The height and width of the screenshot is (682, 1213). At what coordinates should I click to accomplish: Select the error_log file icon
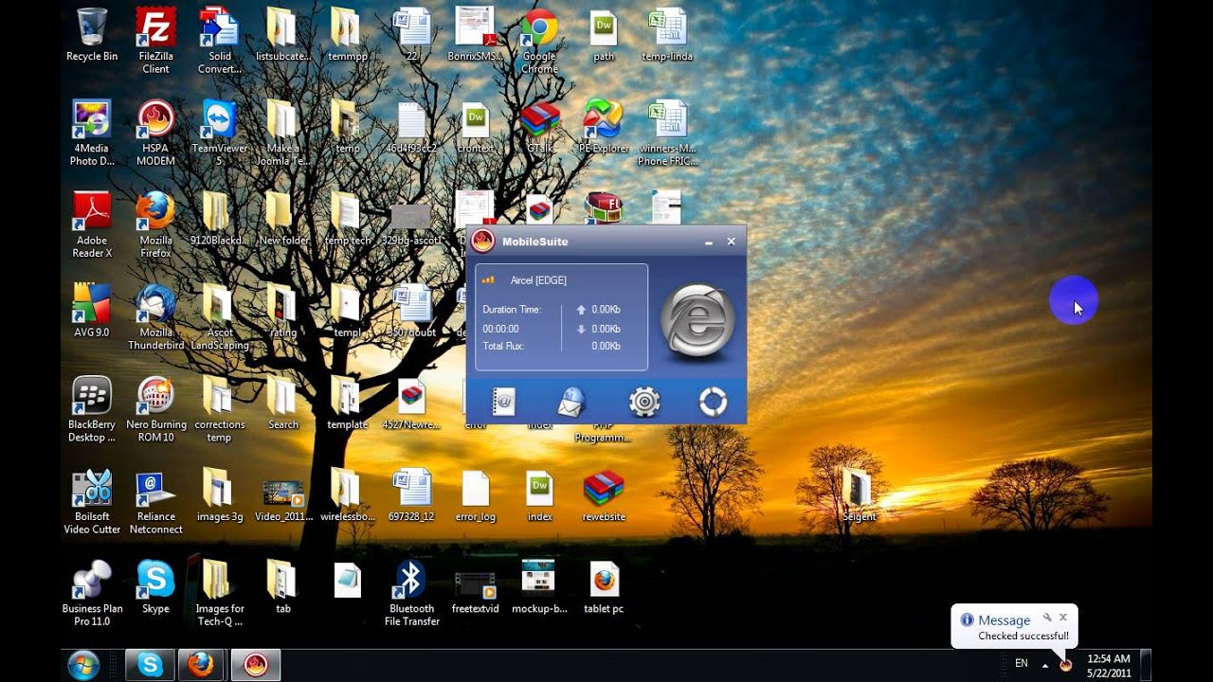pos(475,495)
